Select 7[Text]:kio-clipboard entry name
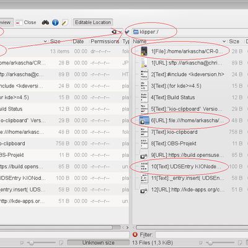Viewport: 248px width, 248px height. pos(174,132)
